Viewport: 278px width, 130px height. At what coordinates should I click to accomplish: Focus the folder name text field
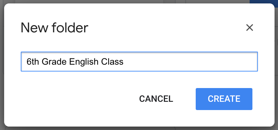[139, 62]
